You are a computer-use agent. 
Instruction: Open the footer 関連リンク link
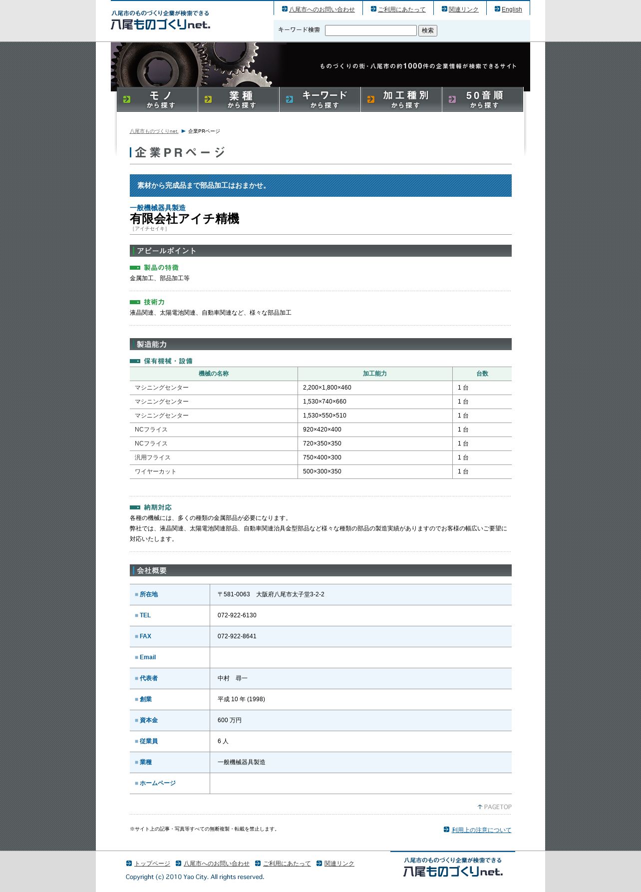339,864
